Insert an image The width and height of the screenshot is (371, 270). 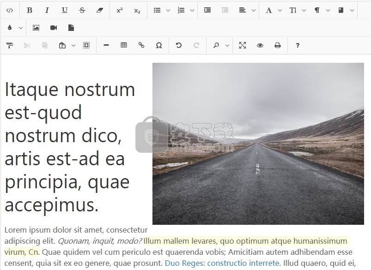click(36, 28)
